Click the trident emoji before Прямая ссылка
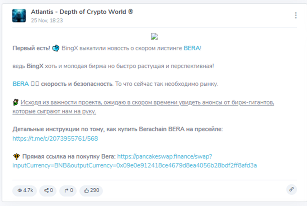The height and width of the screenshot is (206, 307). [x=16, y=156]
